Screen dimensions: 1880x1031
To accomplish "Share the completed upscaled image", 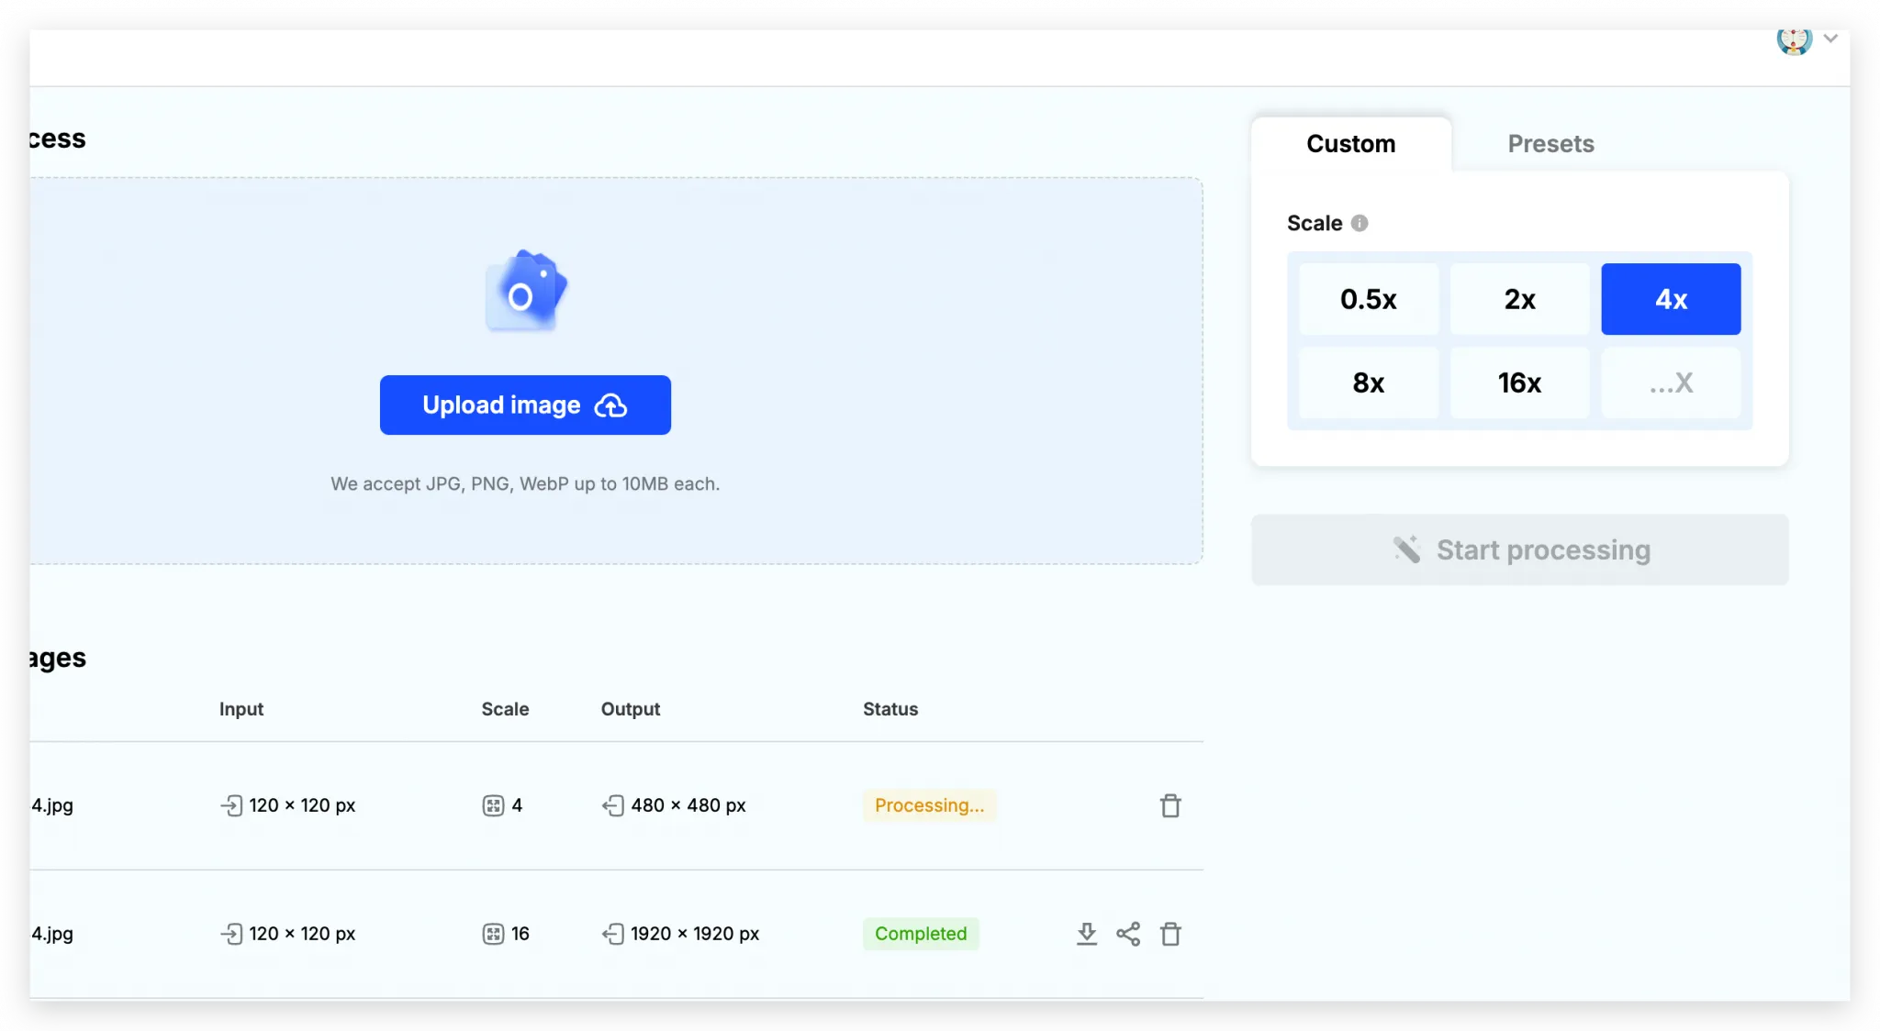I will pyautogui.click(x=1128, y=933).
